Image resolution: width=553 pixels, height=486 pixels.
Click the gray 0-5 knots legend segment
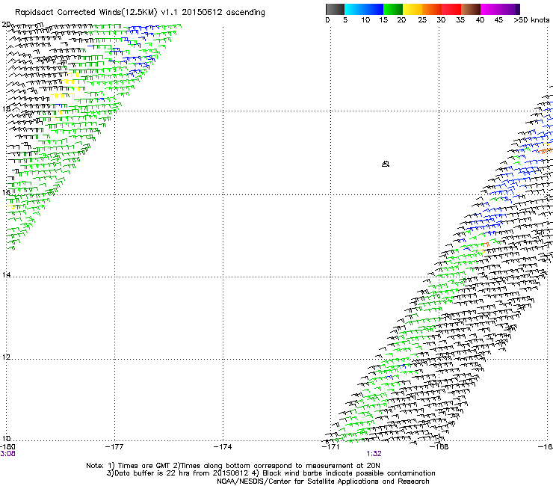tap(335, 9)
